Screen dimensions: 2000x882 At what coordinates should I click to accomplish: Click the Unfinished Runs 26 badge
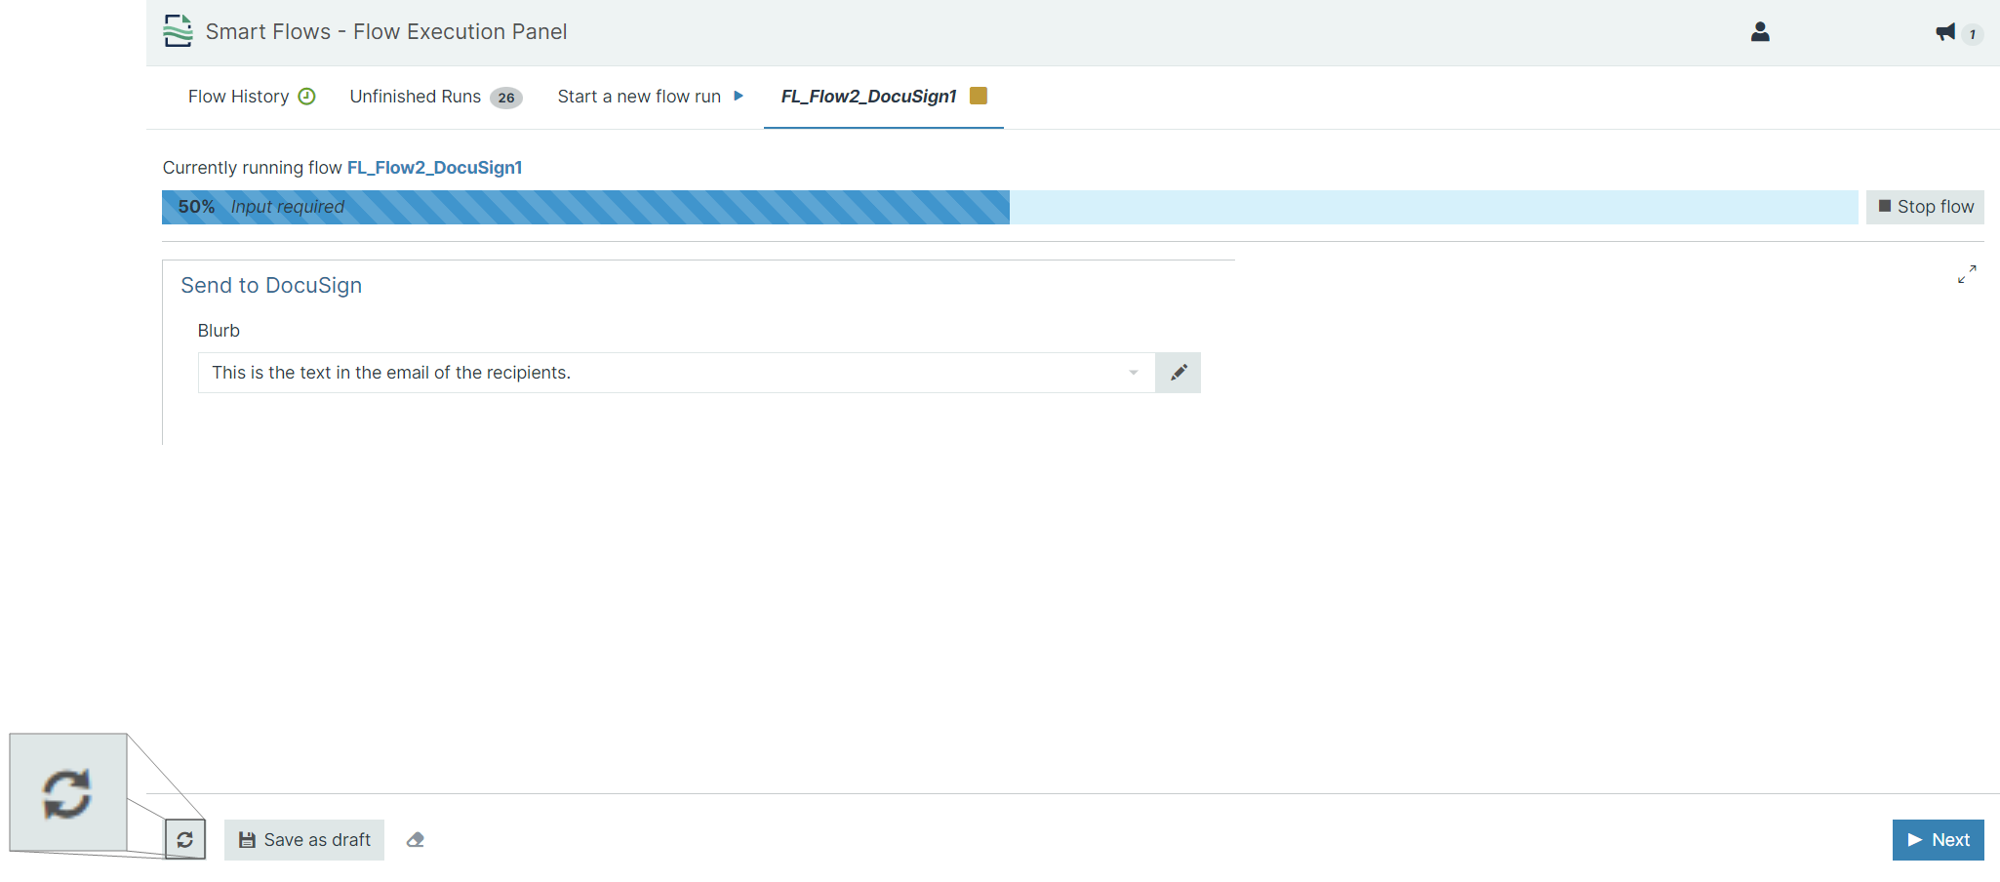506,98
